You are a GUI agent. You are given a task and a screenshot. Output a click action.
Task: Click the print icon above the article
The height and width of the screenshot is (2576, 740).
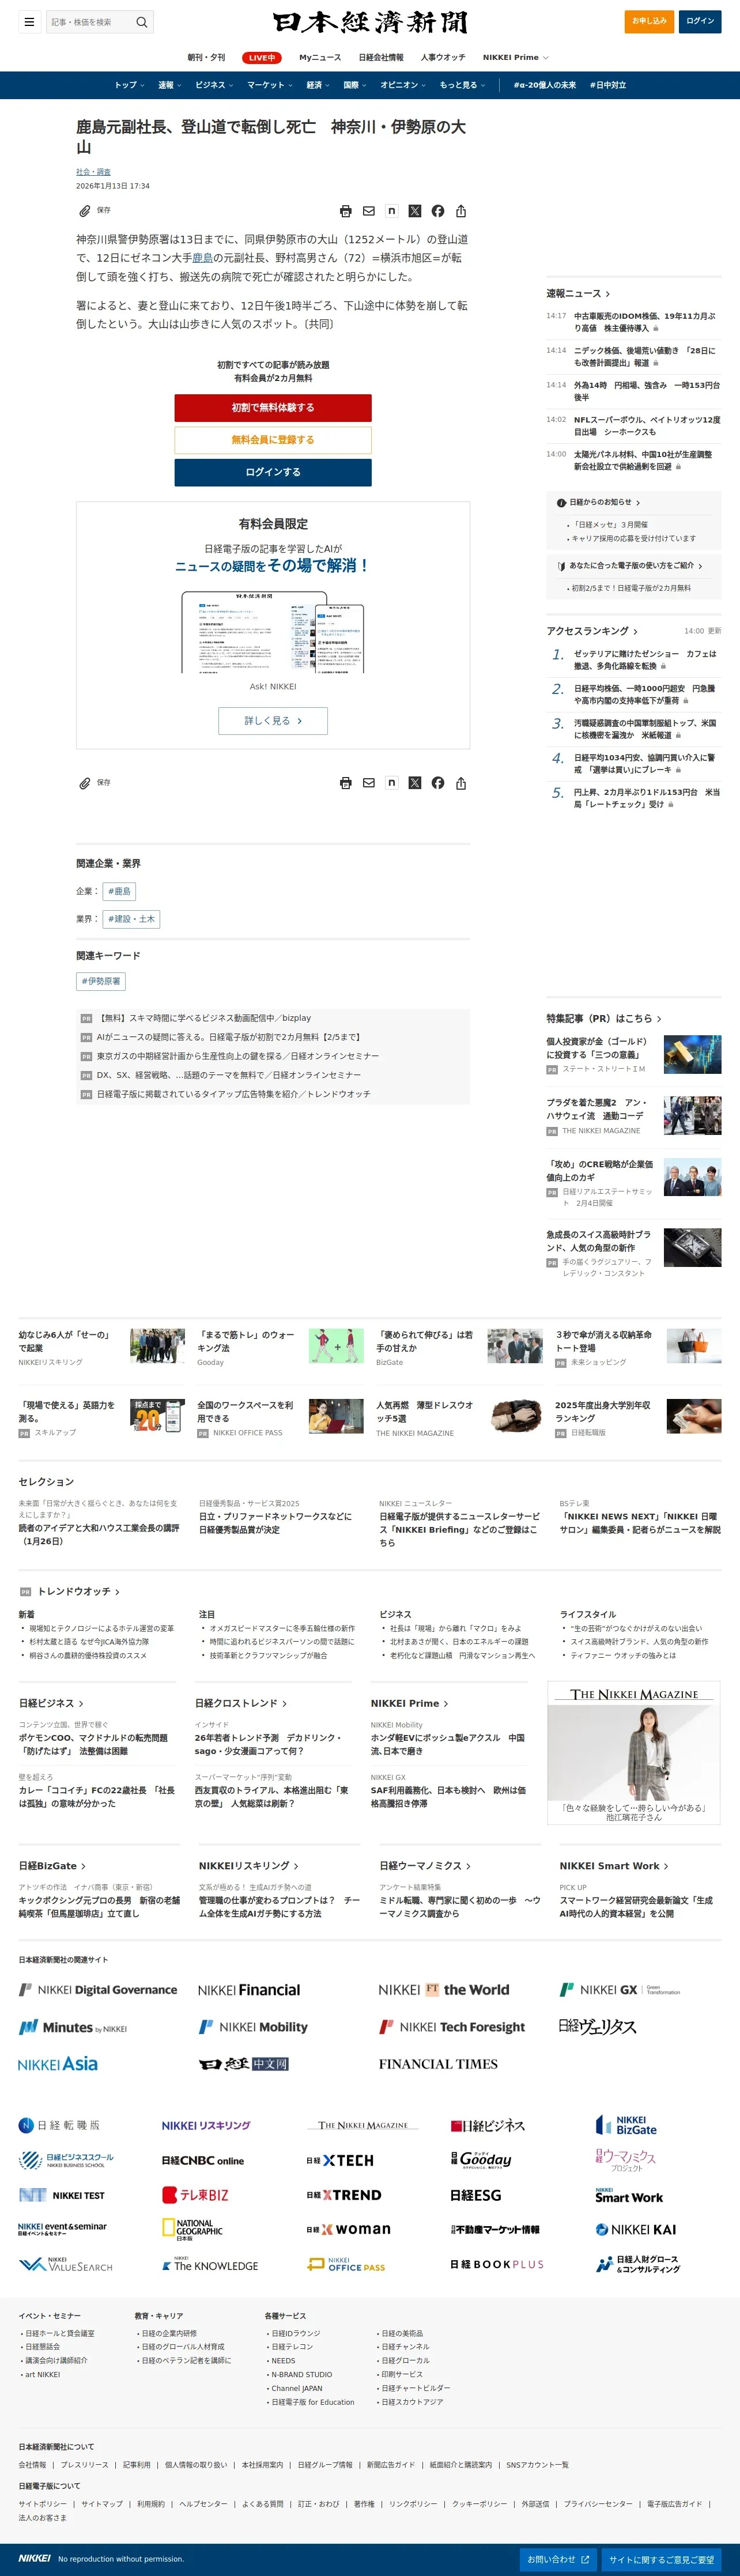[x=346, y=211]
